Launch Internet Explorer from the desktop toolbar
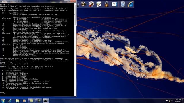The width and height of the screenshot is (184, 103). (131, 4)
